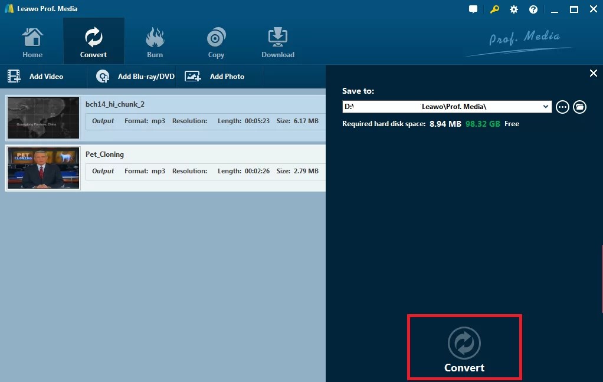The width and height of the screenshot is (603, 382).
Task: Browse save location via the ellipsis icon
Action: tap(562, 107)
